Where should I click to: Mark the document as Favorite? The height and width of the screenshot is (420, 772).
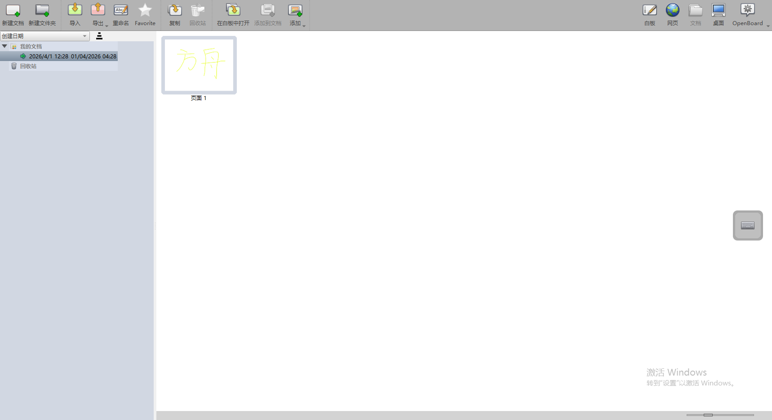pos(145,13)
